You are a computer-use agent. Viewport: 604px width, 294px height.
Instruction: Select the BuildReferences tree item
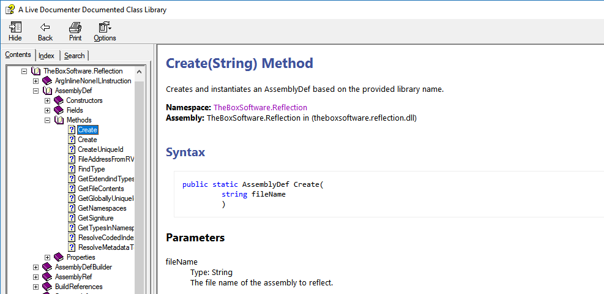pos(78,287)
